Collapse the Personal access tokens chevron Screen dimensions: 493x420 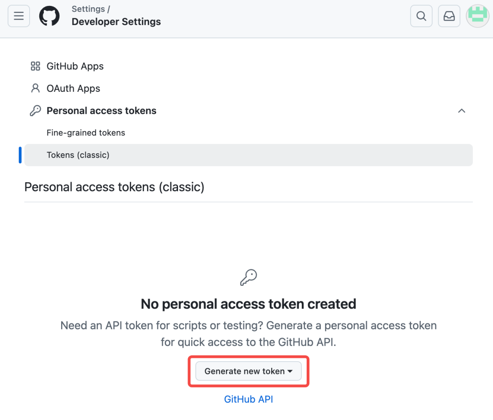[x=462, y=111]
